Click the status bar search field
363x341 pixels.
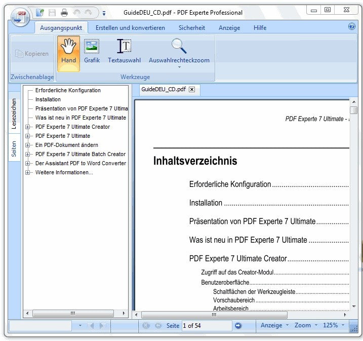coord(41,326)
